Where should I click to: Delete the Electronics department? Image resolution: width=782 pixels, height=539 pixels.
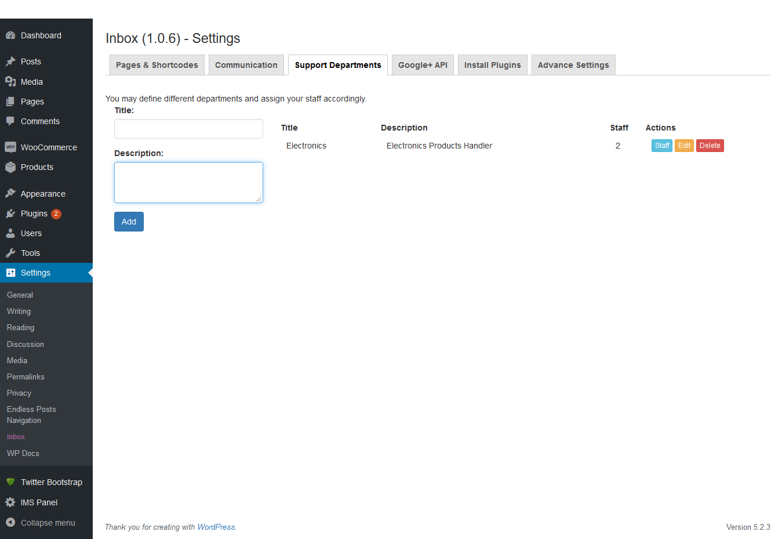[710, 146]
